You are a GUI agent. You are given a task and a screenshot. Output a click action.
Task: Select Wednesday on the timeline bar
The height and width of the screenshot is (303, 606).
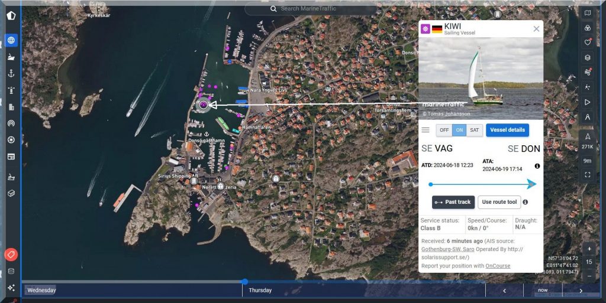pyautogui.click(x=41, y=290)
